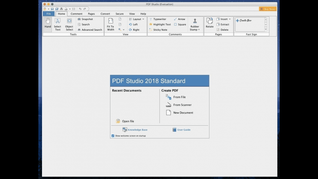
Task: Choose the Object Select tool
Action: click(x=69, y=24)
